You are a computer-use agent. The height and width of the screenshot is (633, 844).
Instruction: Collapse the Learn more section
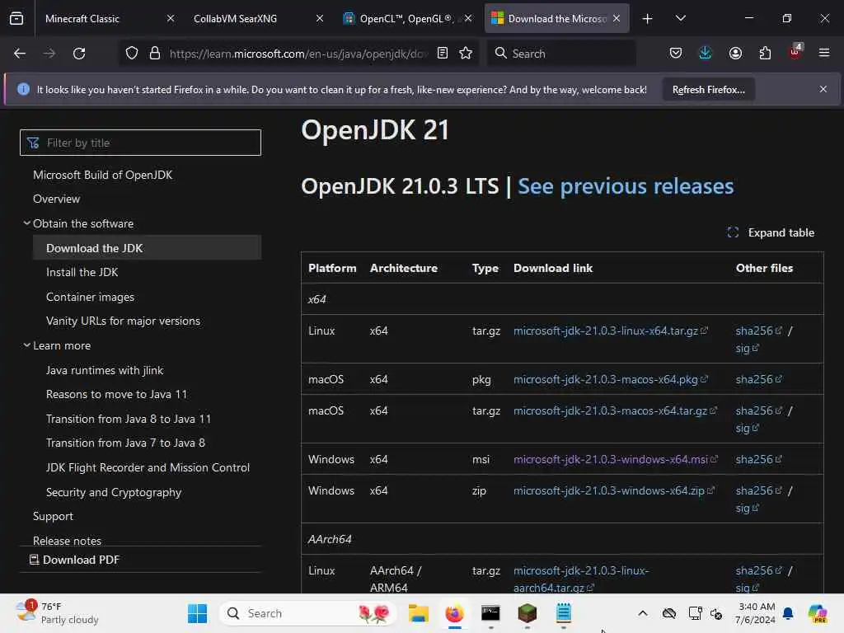coord(26,345)
